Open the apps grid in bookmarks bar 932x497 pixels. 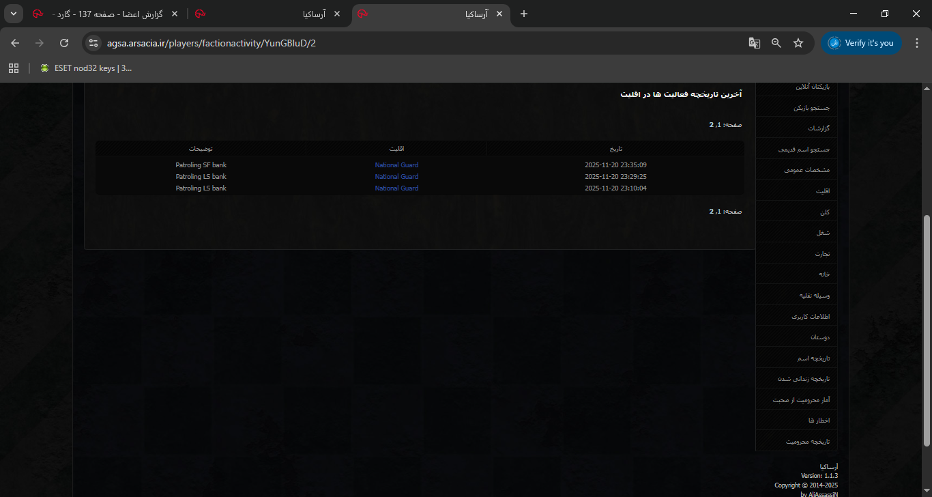point(13,68)
